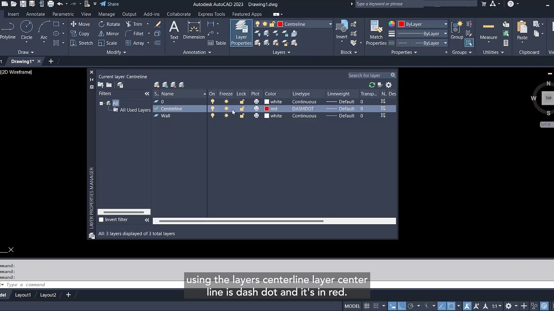Freeze layer 0 with the sun icon
Viewport: 554px width, 311px height.
tap(226, 102)
